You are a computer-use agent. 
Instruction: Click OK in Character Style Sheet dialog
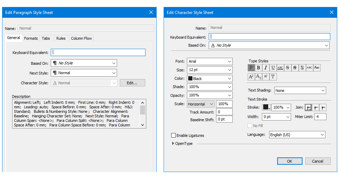coord(290,161)
